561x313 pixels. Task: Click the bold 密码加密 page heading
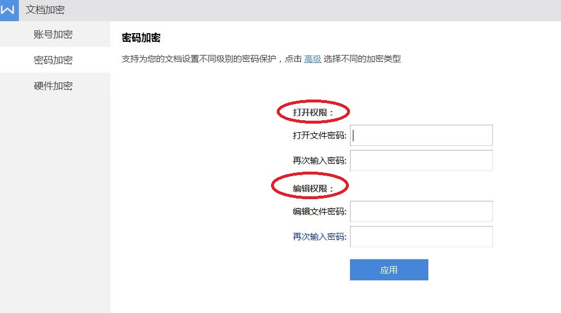(x=141, y=38)
